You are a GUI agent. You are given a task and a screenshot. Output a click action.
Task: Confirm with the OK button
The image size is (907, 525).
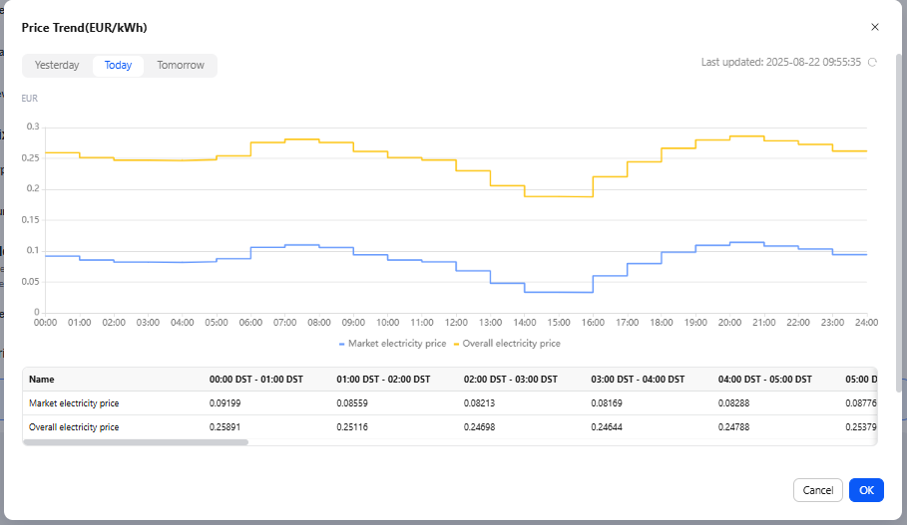(x=865, y=490)
